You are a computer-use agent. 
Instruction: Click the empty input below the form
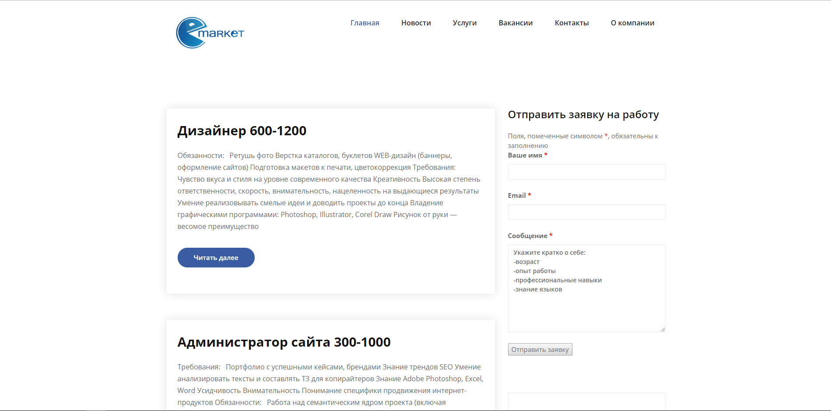586,403
